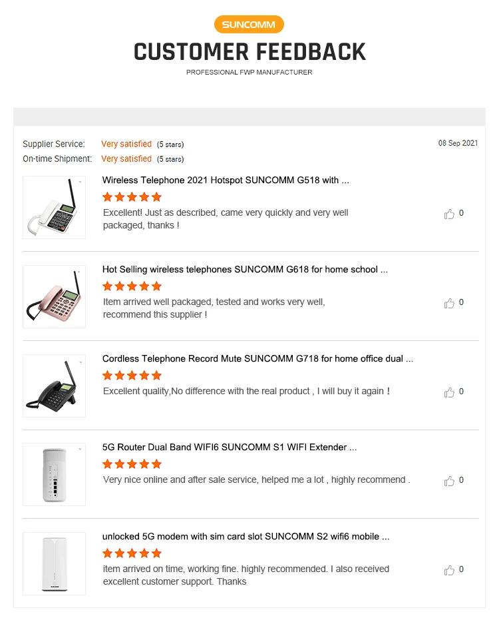Screen dimensions: 499x626
Task: Click star rating of G518 telephone review
Action: tap(132, 197)
